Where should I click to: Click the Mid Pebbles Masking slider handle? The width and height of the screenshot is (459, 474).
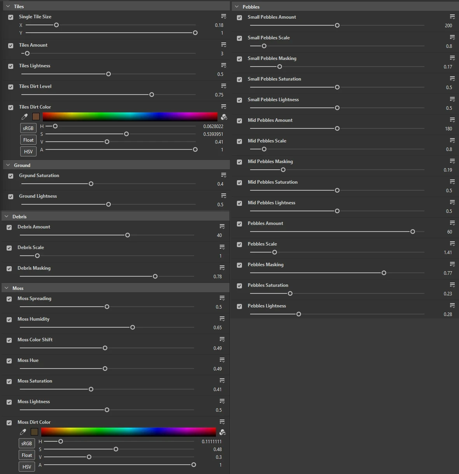pyautogui.click(x=283, y=170)
